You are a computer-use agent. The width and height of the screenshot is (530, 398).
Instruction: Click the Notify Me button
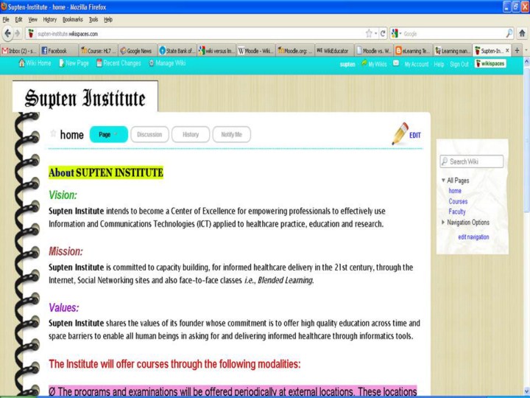232,134
